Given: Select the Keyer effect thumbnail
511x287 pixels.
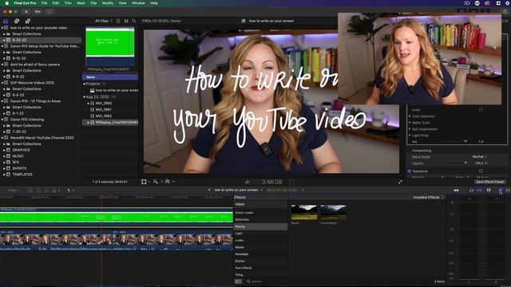Looking at the screenshot, I should tap(303, 212).
